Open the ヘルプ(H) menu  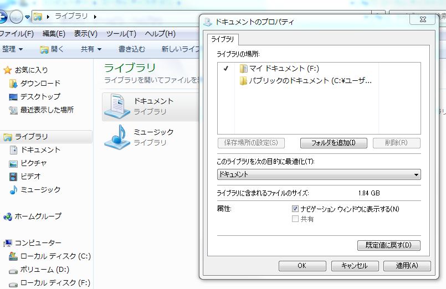pos(160,34)
